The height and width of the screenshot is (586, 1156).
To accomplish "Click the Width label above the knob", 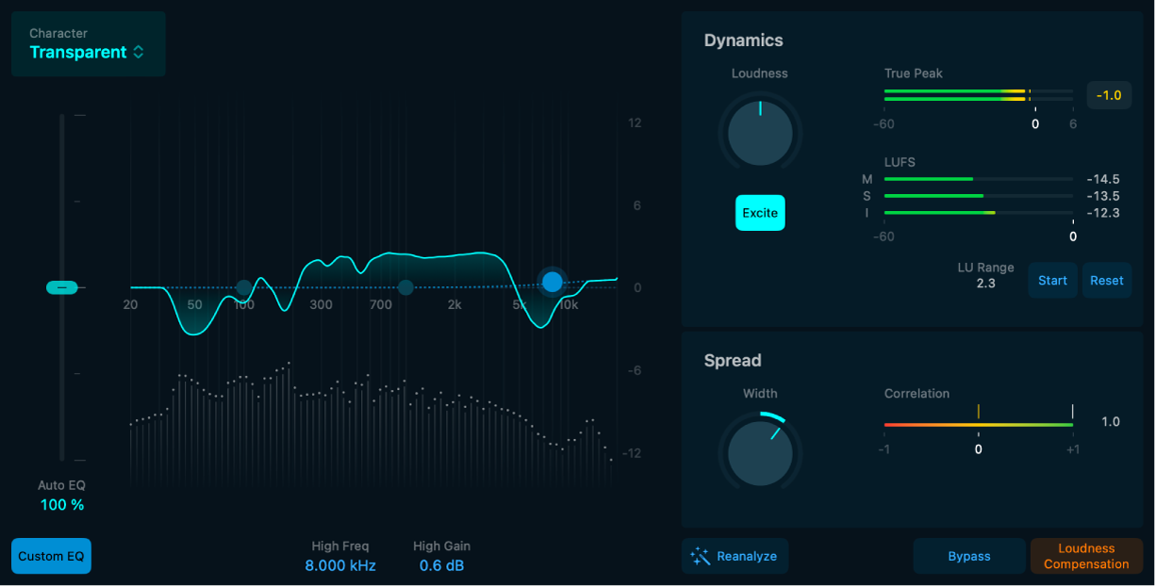I will 760,394.
